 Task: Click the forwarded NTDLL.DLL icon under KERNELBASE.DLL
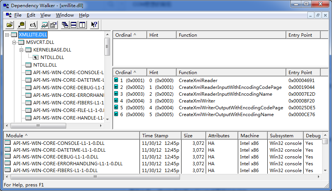[x=36, y=57]
